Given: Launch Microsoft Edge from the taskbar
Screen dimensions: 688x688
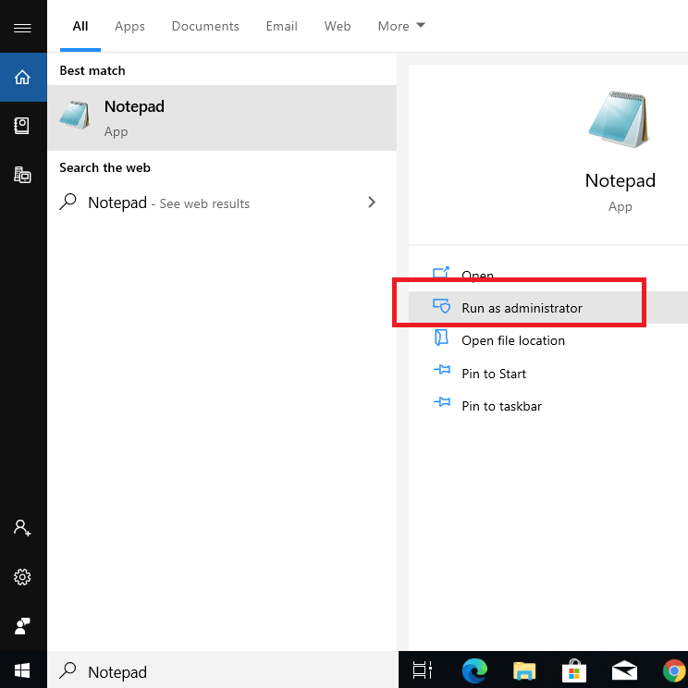Looking at the screenshot, I should click(474, 670).
